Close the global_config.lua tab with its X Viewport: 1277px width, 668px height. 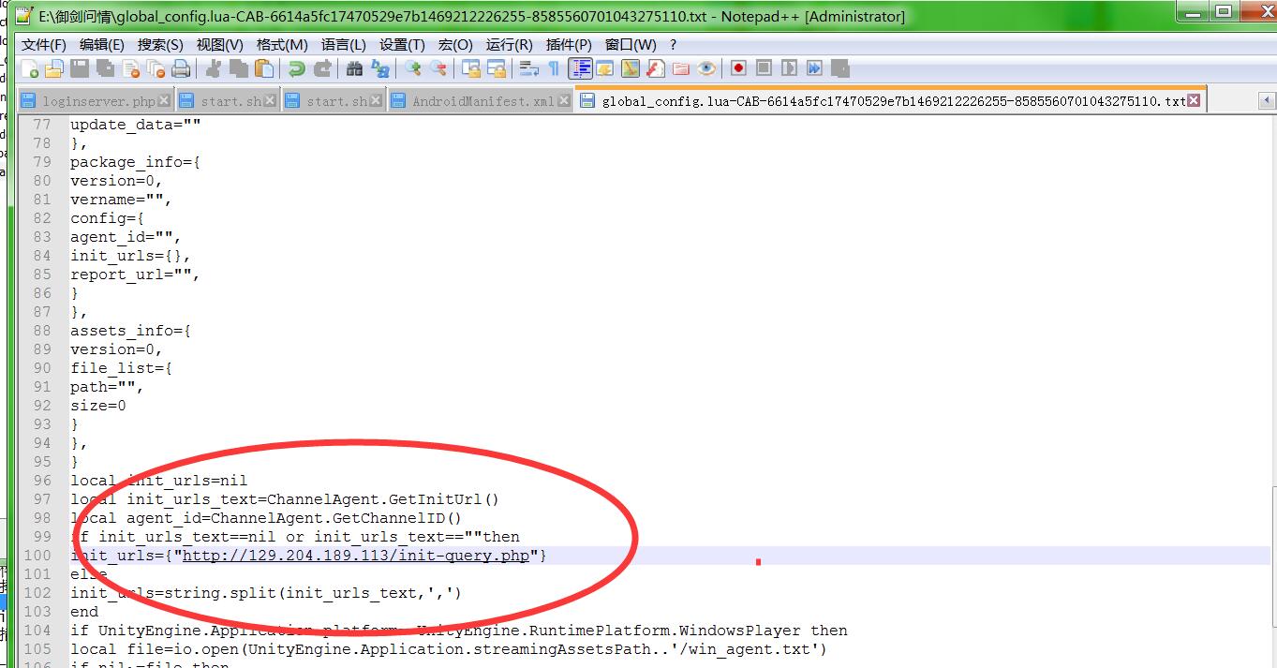pyautogui.click(x=1194, y=100)
